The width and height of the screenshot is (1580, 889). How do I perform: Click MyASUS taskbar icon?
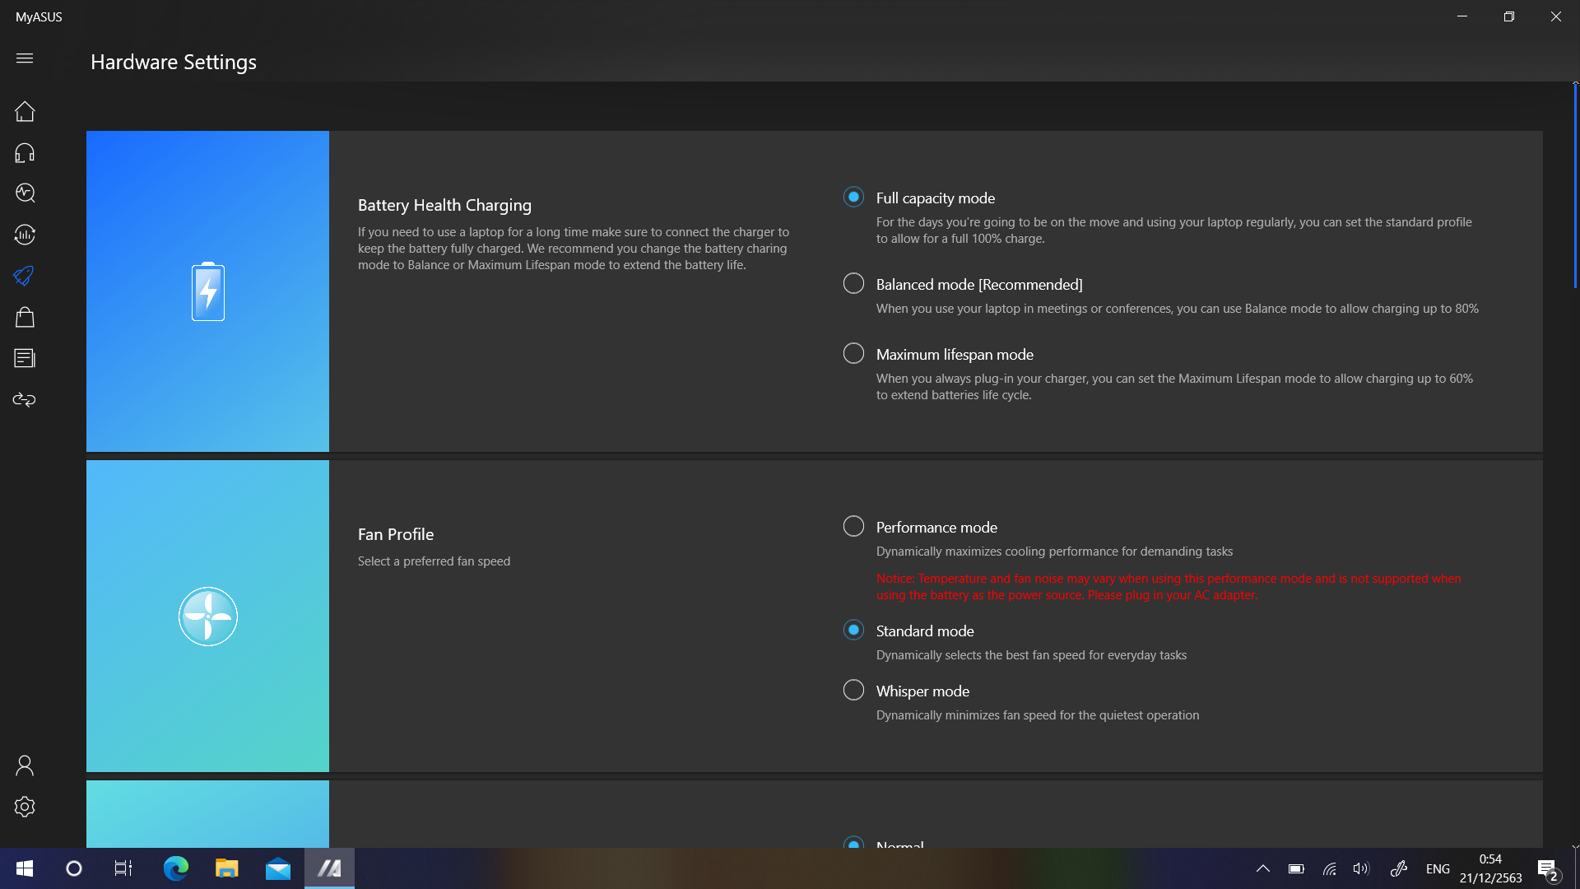point(329,868)
